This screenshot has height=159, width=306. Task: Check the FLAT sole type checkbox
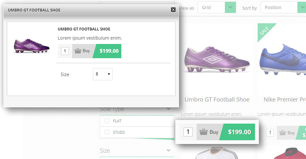click(x=107, y=121)
